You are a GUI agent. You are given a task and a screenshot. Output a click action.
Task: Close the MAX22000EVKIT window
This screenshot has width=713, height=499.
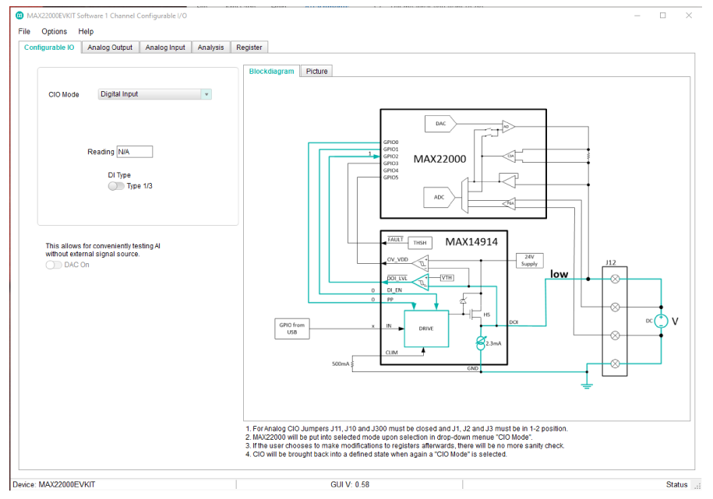click(x=688, y=16)
